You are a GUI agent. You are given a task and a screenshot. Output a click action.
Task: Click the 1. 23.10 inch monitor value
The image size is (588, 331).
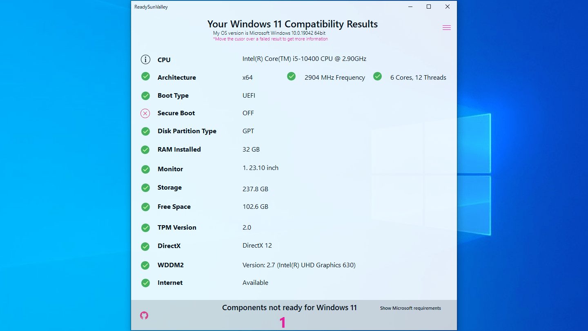pos(261,168)
